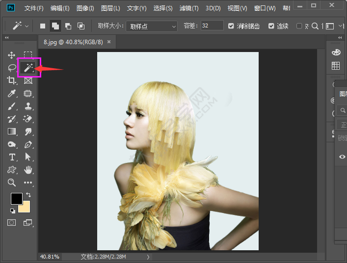347x263 pixels.
Task: Open the sample size (取样点) dropdown
Action: 151,26
